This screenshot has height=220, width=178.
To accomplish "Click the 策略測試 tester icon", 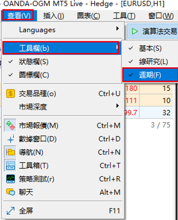I will point(11,179).
